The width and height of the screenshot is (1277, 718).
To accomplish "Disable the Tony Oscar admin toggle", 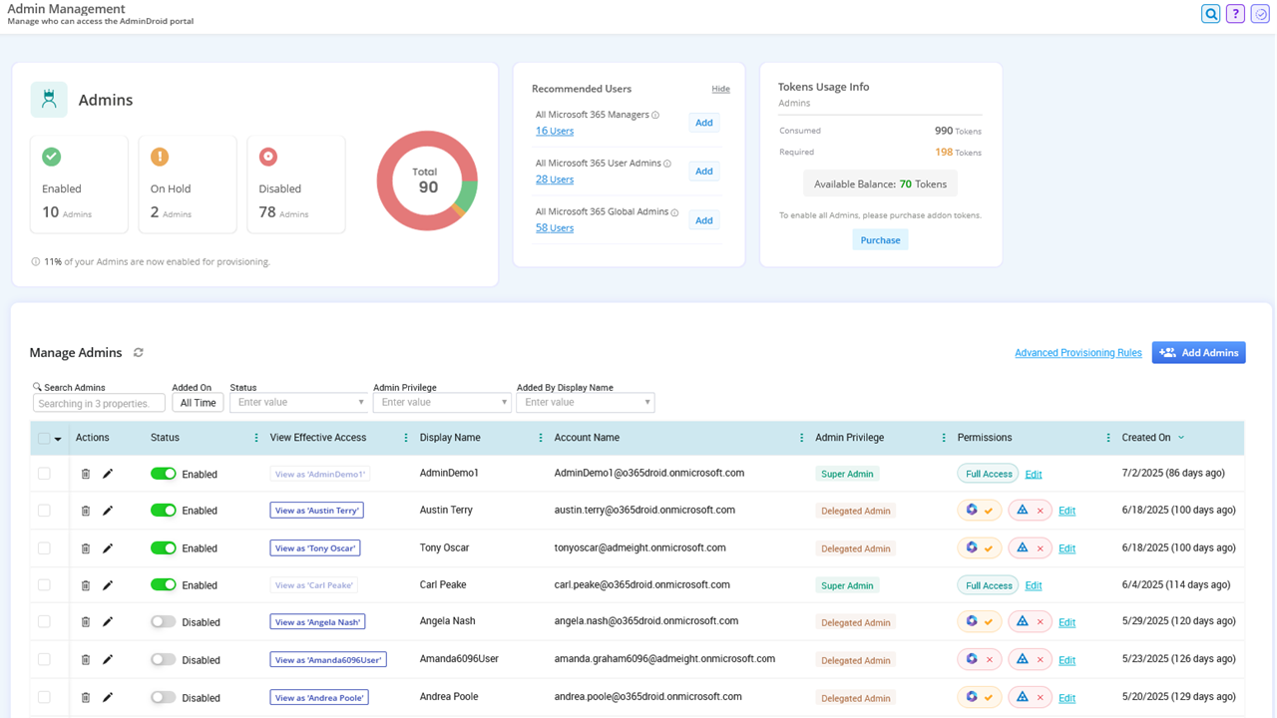I will [x=163, y=547].
